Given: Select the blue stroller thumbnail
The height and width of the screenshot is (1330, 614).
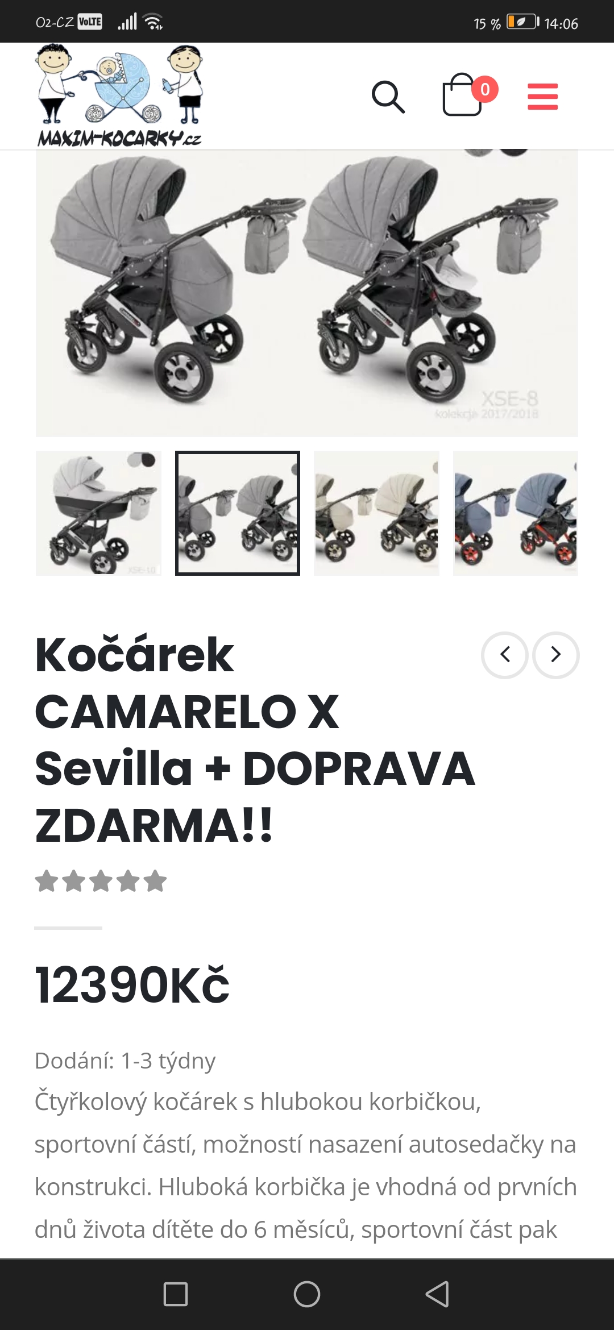Looking at the screenshot, I should [x=516, y=513].
